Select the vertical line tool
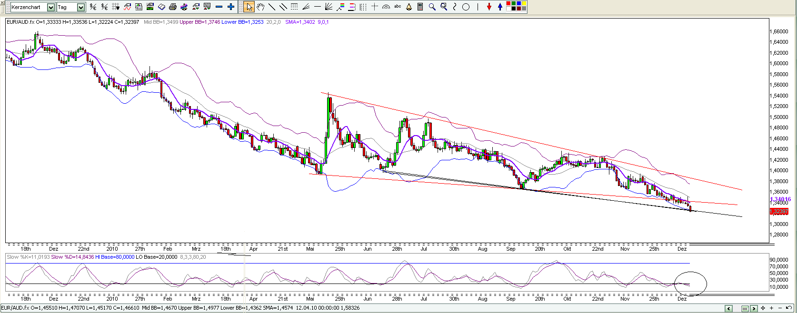The image size is (797, 313). click(x=478, y=7)
